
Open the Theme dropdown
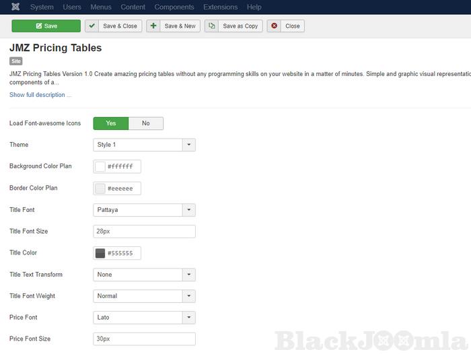click(x=189, y=145)
